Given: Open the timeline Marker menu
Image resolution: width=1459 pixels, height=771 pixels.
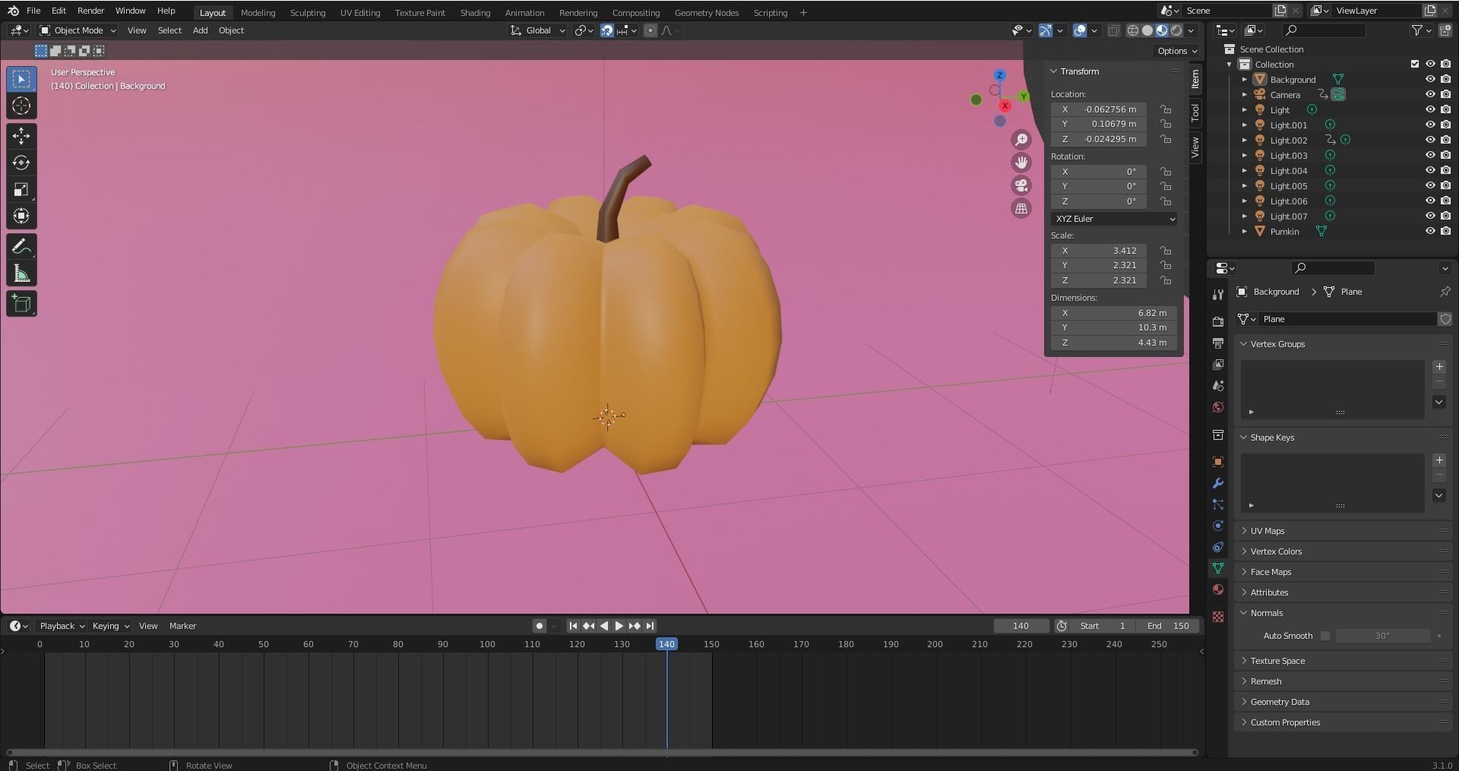Looking at the screenshot, I should [x=182, y=626].
